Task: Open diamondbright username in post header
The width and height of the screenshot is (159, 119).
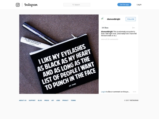Action: [x=114, y=19]
